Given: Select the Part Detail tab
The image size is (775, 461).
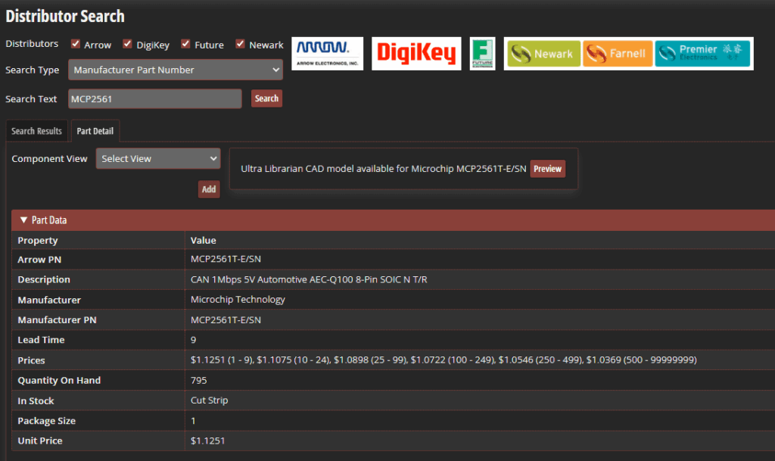Looking at the screenshot, I should [x=95, y=131].
